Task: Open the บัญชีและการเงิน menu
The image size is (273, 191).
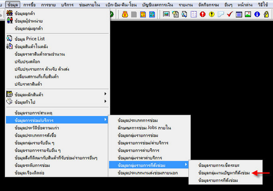Action: pyautogui.click(x=157, y=5)
